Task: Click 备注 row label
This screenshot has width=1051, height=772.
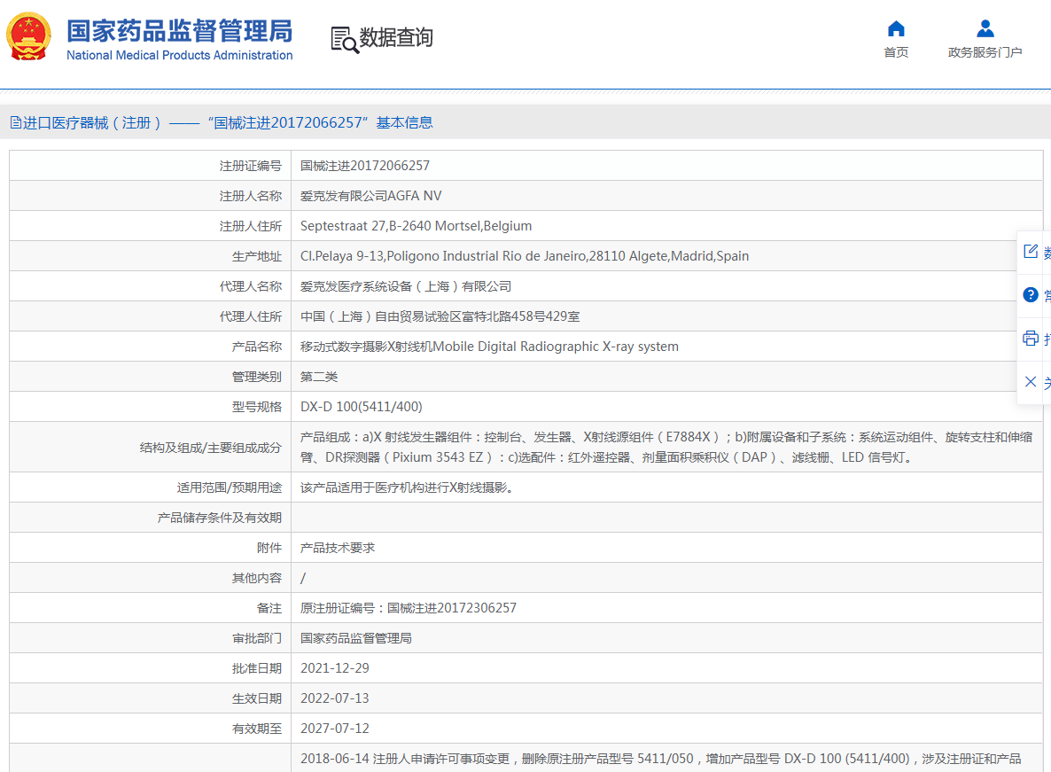Action: coord(269,608)
